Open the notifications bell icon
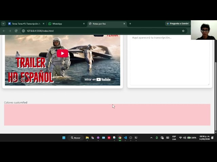This screenshot has height=162, width=217. [212, 138]
